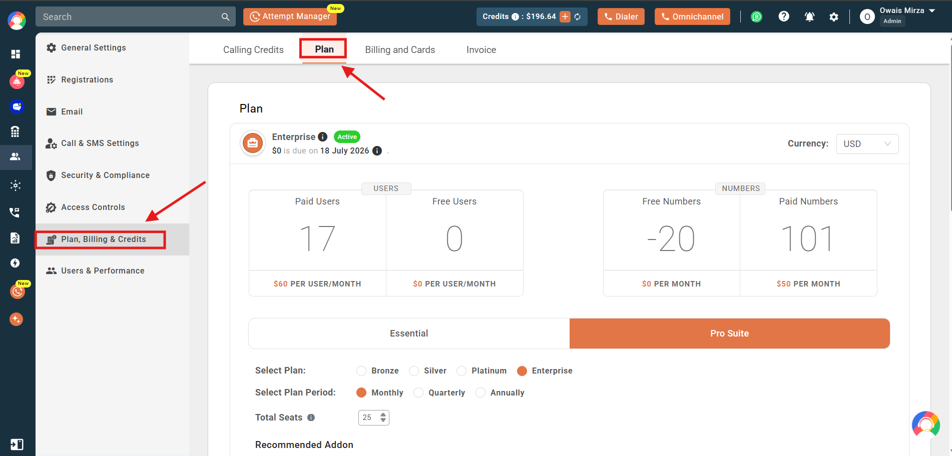Open the green WhatsApp Business icon
The width and height of the screenshot is (952, 456).
click(x=757, y=17)
